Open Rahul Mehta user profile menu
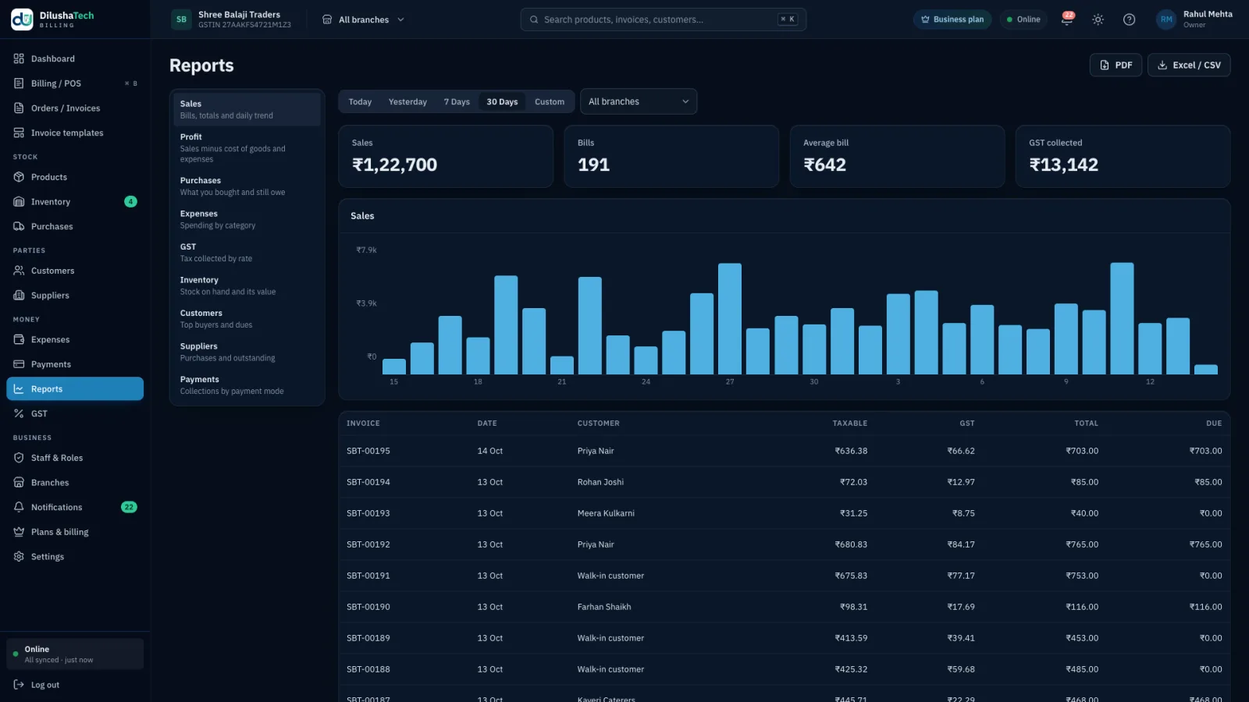Screen dimensions: 1249x702 (1194, 19)
